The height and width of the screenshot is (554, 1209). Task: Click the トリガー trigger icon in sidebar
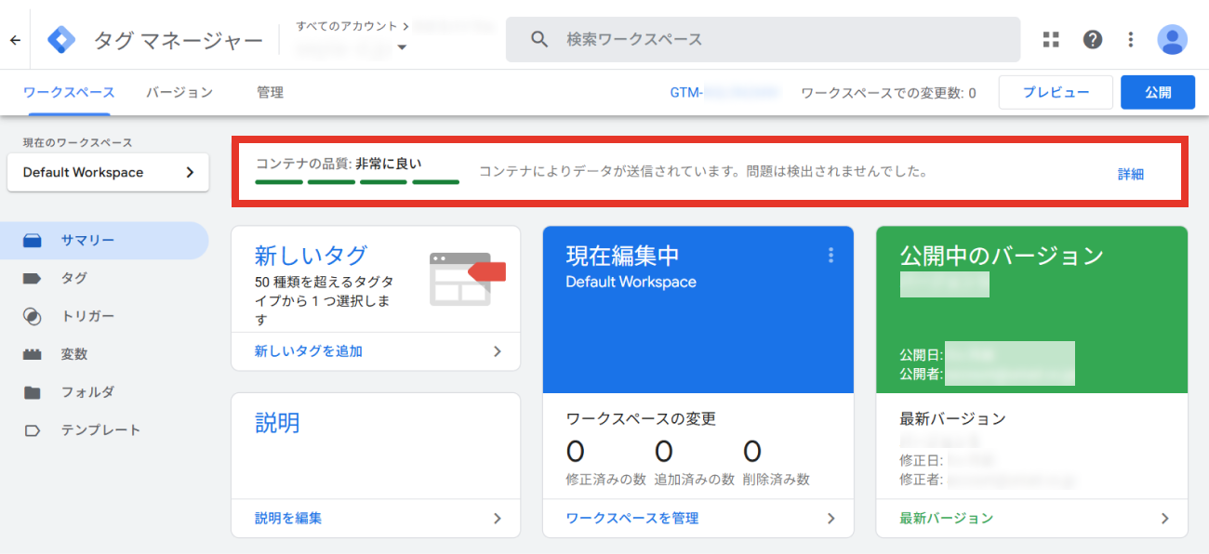[x=33, y=316]
